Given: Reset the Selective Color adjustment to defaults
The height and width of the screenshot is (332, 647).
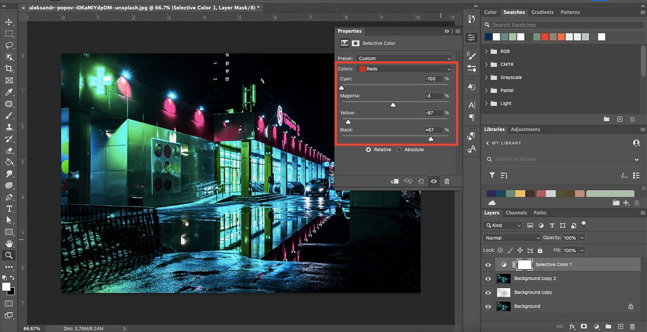Looking at the screenshot, I should 421,181.
